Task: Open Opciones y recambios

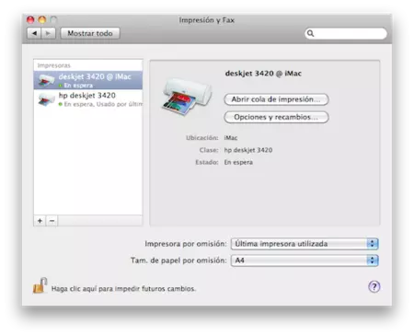Action: click(x=276, y=117)
